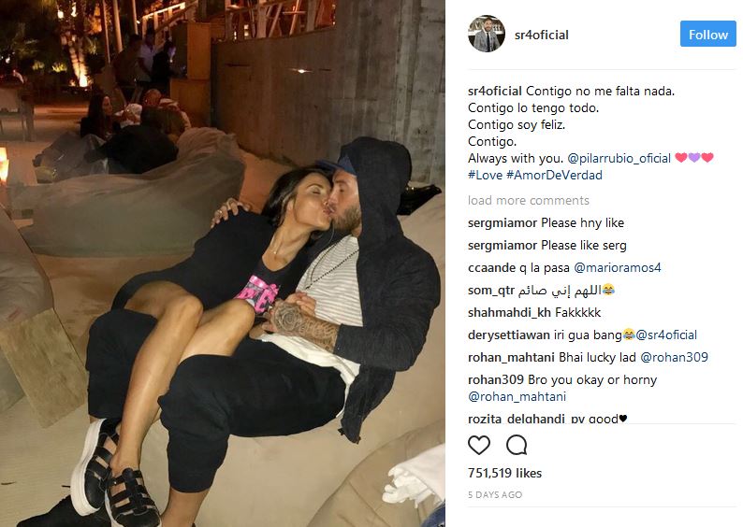Click the heart like icon
This screenshot has width=743, height=527.
[478, 445]
